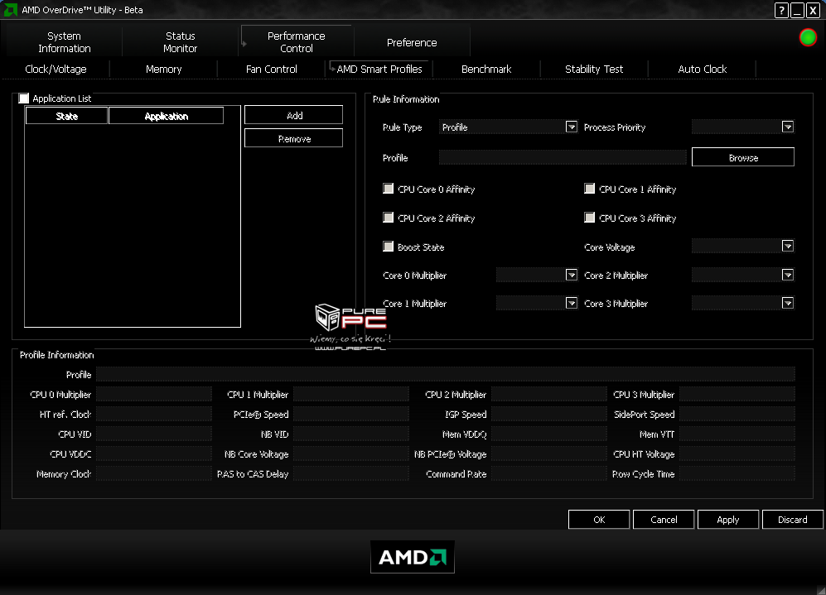Select the AMD Smart Profiles sub-tab
The width and height of the screenshot is (826, 595).
(379, 69)
